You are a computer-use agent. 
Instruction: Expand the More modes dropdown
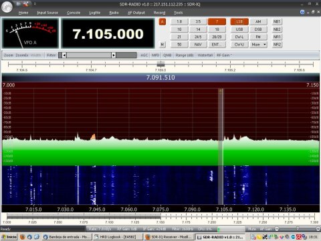pos(258,44)
